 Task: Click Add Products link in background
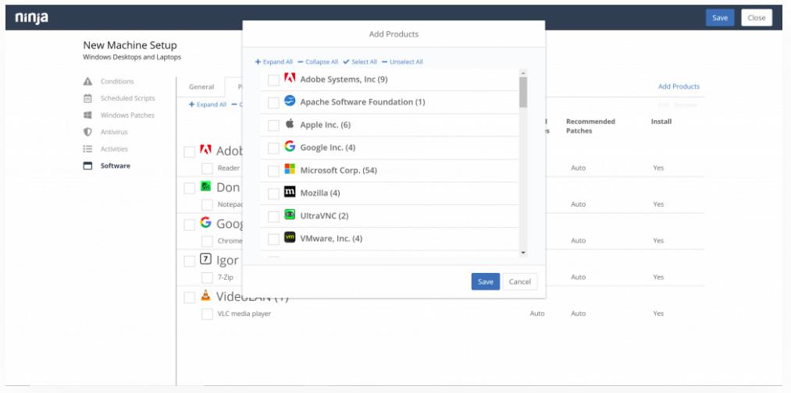(x=679, y=87)
